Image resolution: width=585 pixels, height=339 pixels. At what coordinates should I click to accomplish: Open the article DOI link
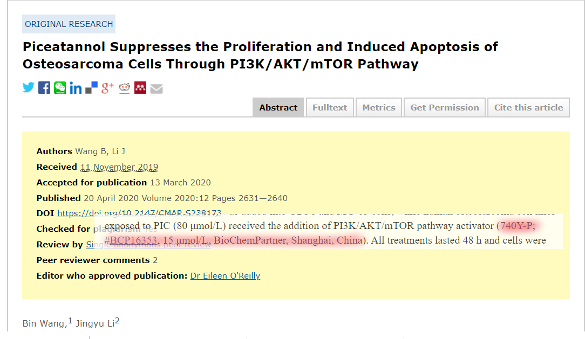pyautogui.click(x=139, y=213)
